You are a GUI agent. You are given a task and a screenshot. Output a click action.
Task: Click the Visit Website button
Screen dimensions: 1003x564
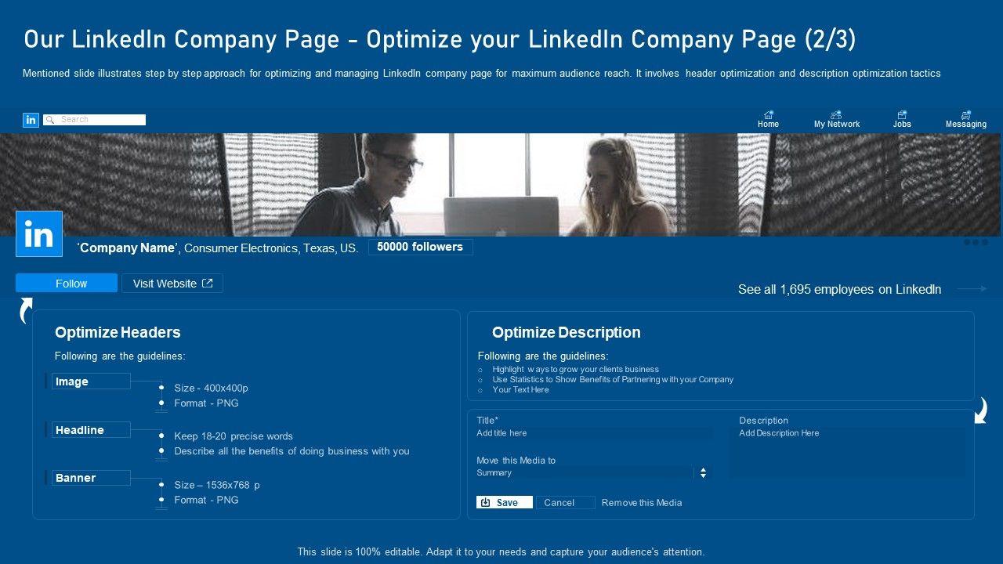point(172,284)
